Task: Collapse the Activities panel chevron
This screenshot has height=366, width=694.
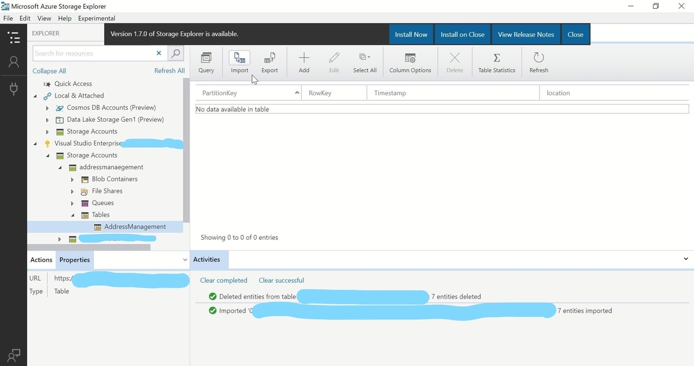Action: point(686,259)
